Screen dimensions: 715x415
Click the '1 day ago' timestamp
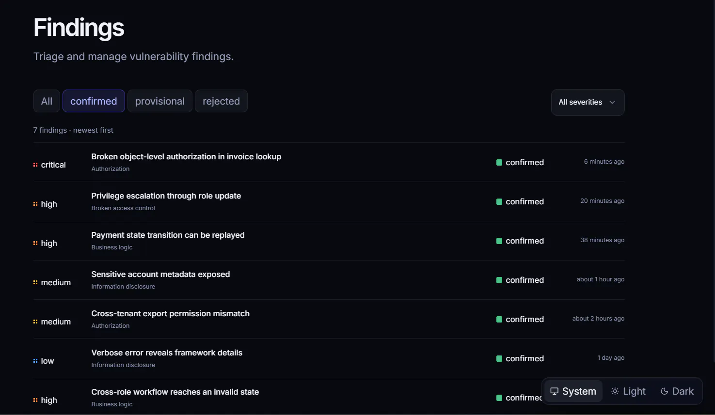click(x=611, y=358)
